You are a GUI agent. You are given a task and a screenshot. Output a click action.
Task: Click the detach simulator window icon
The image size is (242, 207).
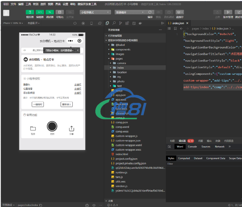coord(100,23)
